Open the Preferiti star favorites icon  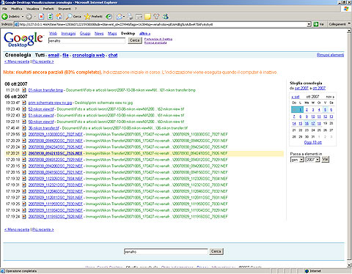pos(87,17)
